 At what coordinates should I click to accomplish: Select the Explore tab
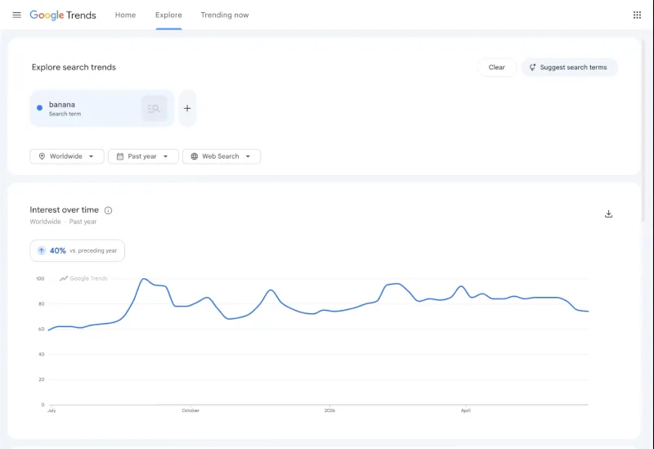click(168, 15)
